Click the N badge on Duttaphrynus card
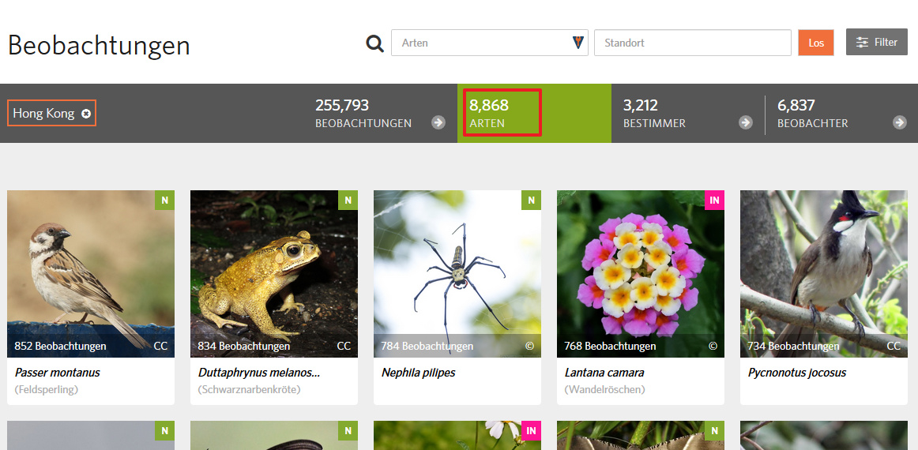Screen dimensions: 918x450 [x=348, y=200]
